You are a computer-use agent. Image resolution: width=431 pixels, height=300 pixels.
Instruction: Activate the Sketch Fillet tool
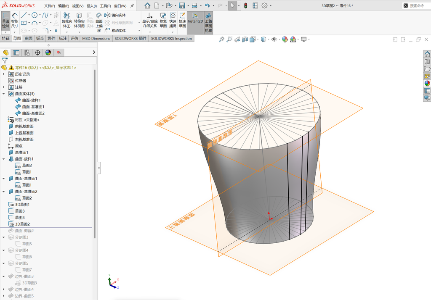tap(45, 30)
